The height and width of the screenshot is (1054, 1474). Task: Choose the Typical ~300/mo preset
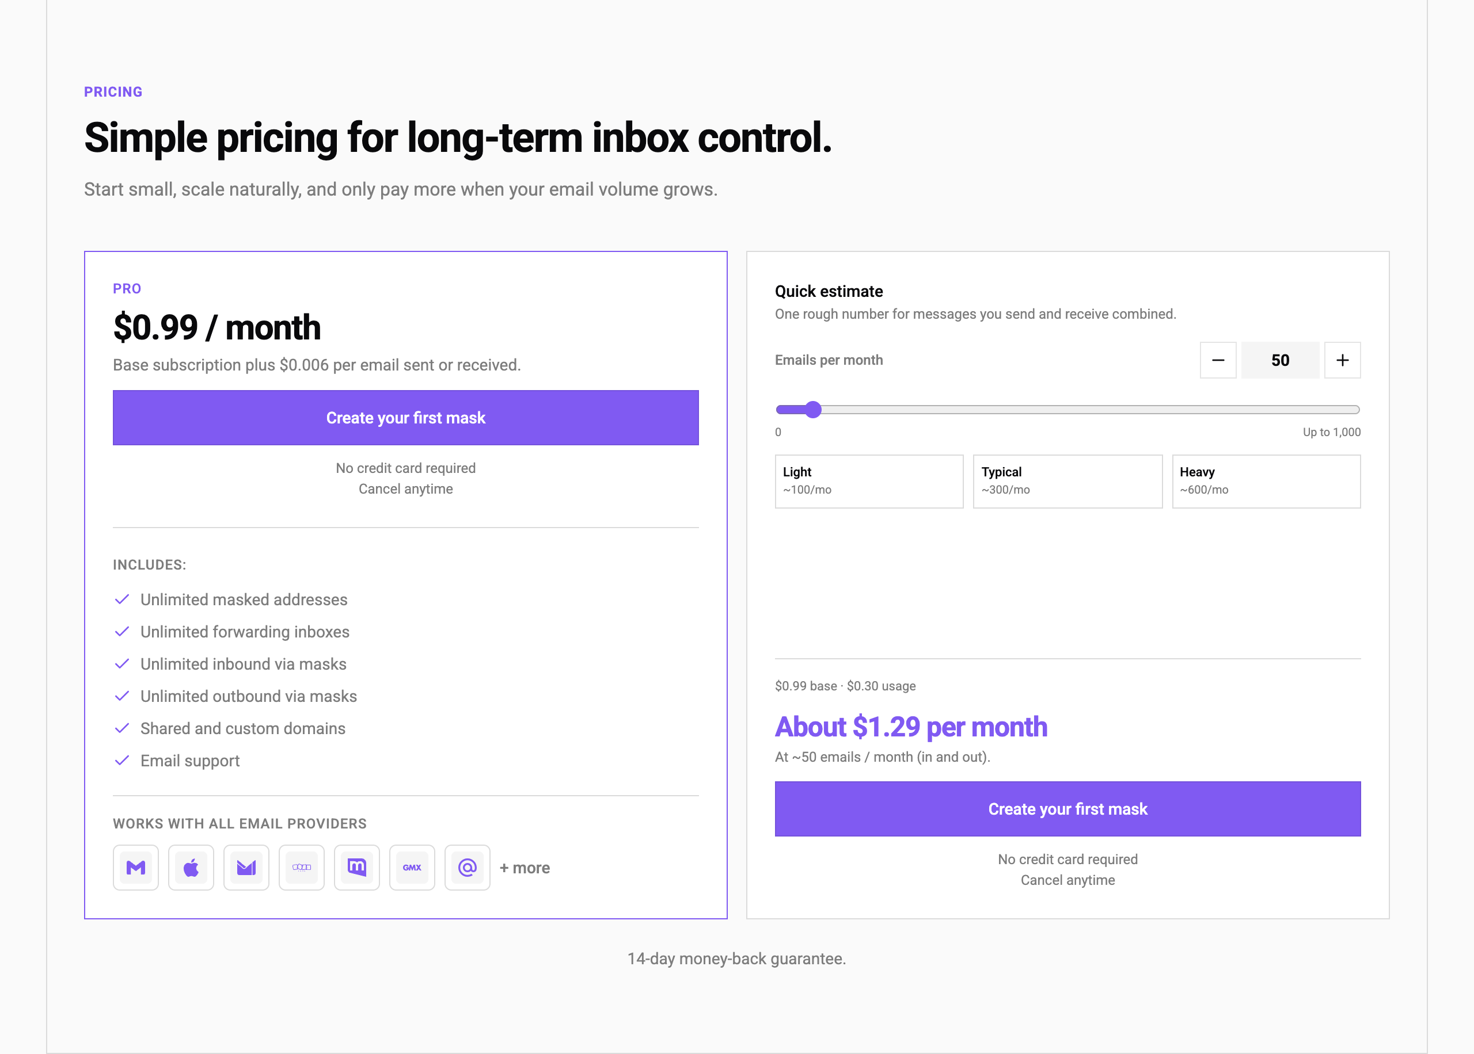tap(1067, 481)
